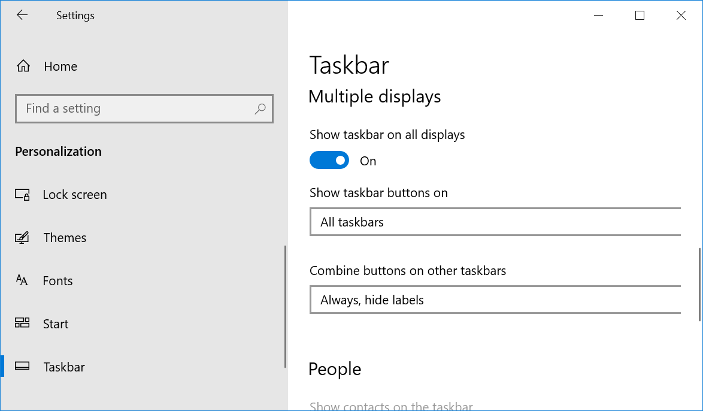Close the Settings window
Image resolution: width=703 pixels, height=411 pixels.
click(x=681, y=16)
